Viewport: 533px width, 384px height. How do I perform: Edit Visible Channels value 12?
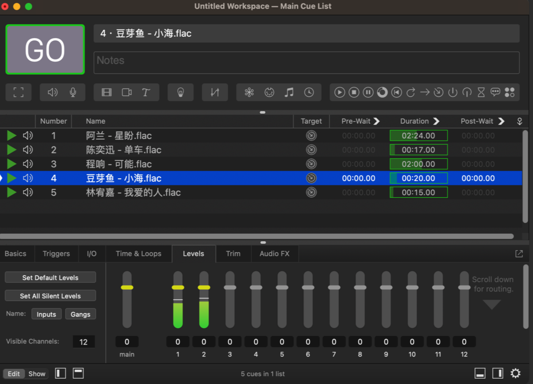[83, 342]
